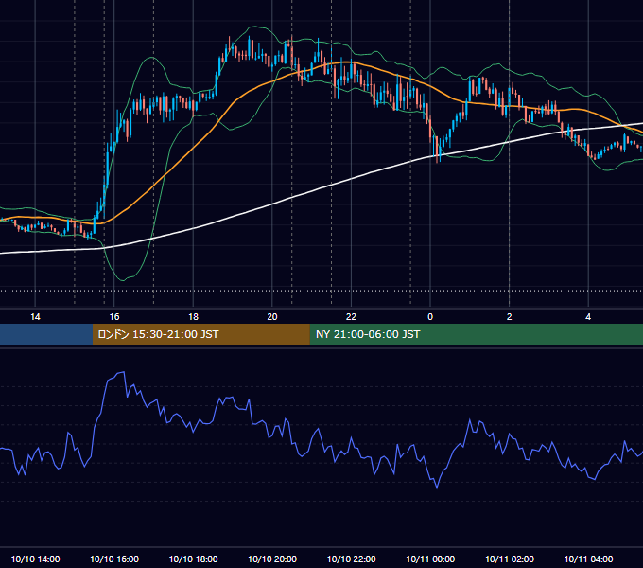
Task: Click the blue session bar before ロンドン
Action: [x=46, y=334]
